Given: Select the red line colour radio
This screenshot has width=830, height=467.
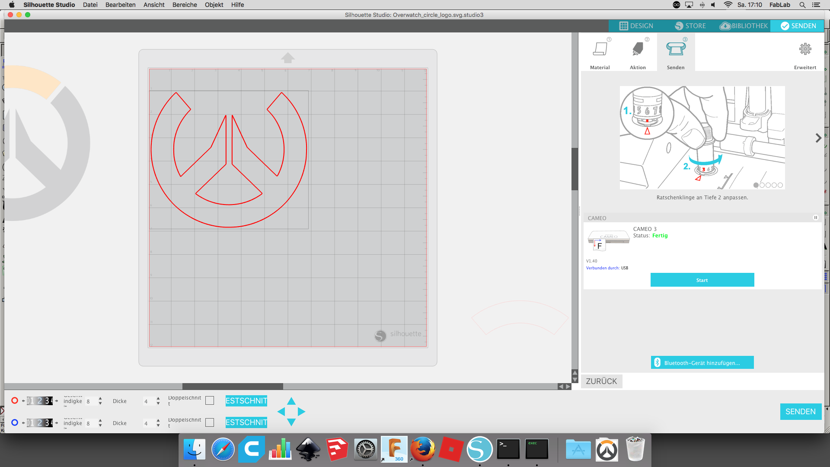Looking at the screenshot, I should click(x=15, y=401).
